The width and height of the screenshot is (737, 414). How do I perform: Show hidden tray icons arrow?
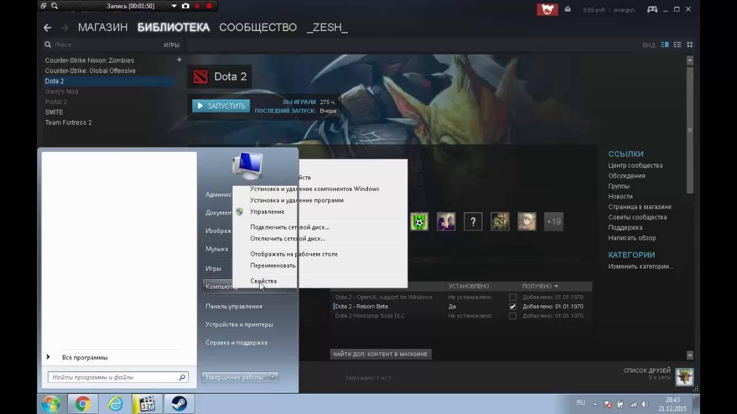pyautogui.click(x=597, y=404)
